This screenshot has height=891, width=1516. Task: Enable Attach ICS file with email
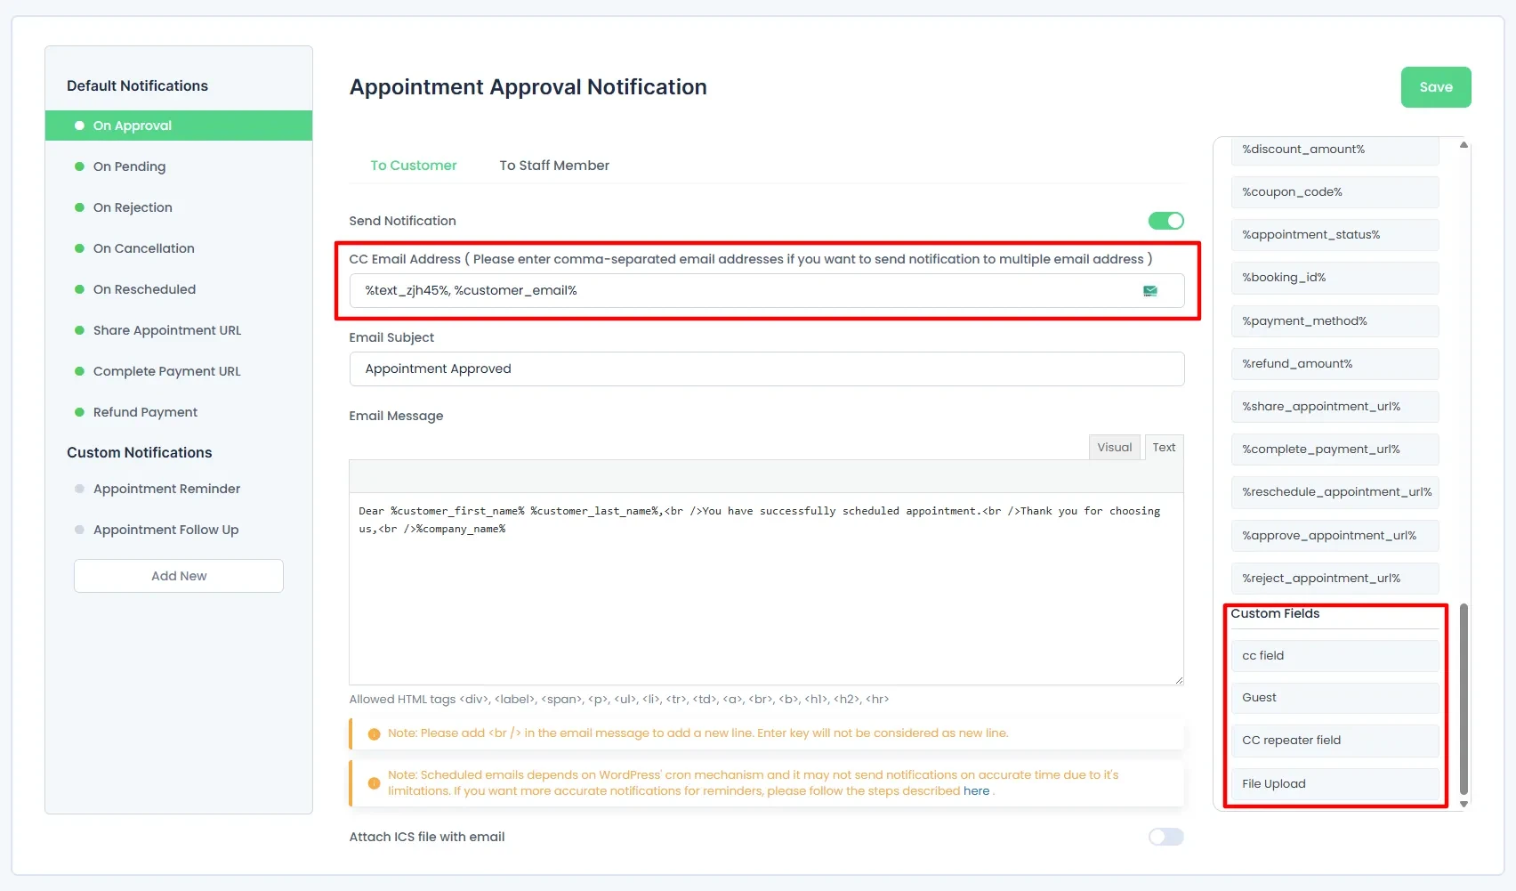(x=1165, y=837)
